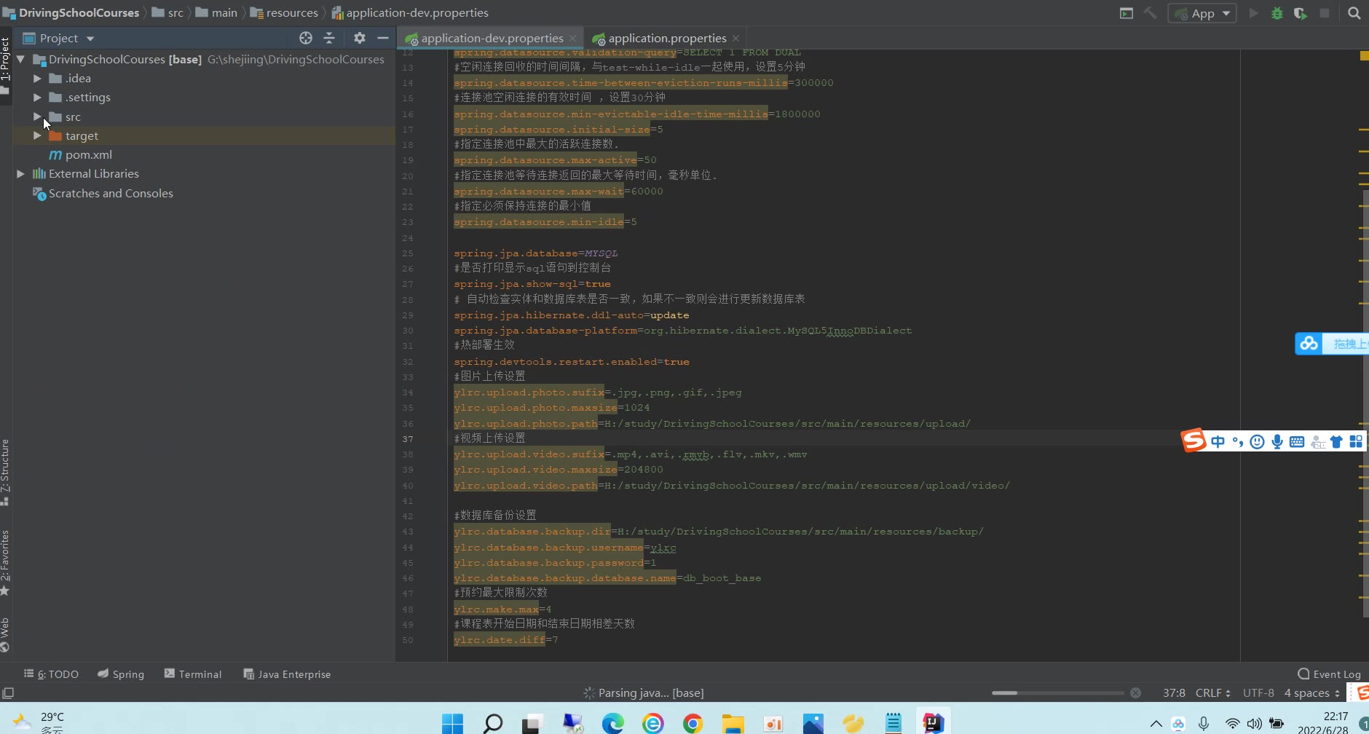This screenshot has width=1369, height=734.
Task: Open pom.xml in the project tree
Action: coord(88,155)
